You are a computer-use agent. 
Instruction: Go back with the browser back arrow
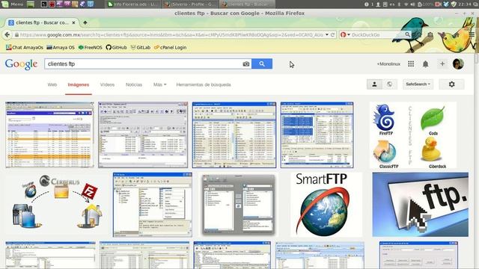[7, 35]
